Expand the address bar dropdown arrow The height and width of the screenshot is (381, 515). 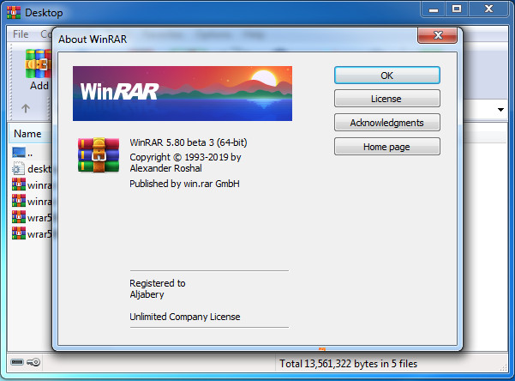pos(500,110)
